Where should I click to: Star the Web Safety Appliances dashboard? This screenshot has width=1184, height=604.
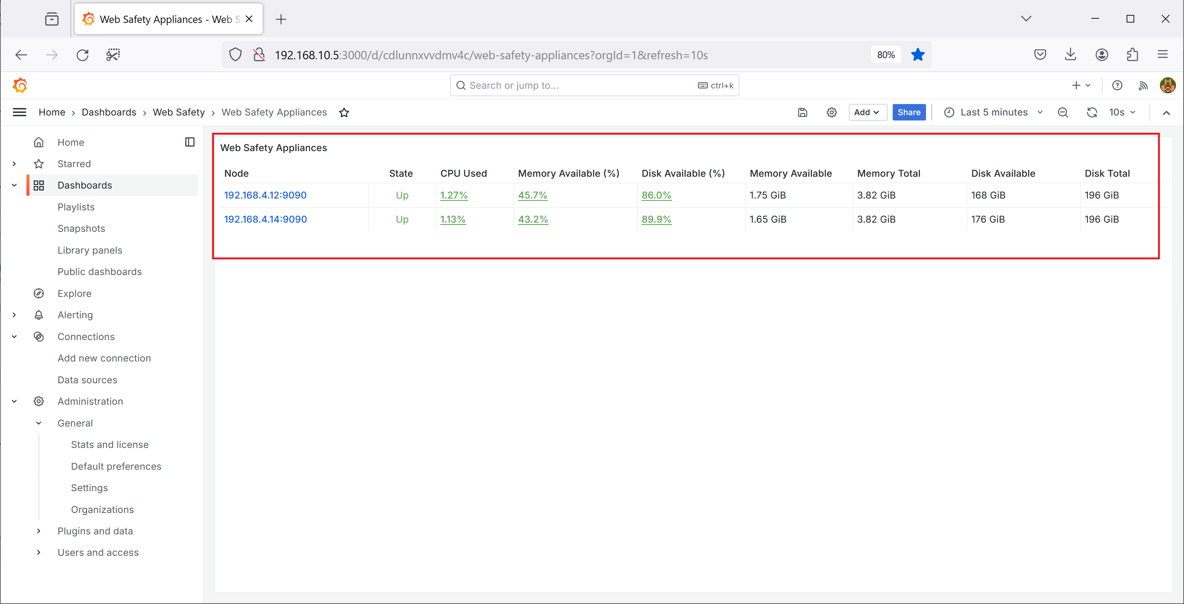pos(344,112)
